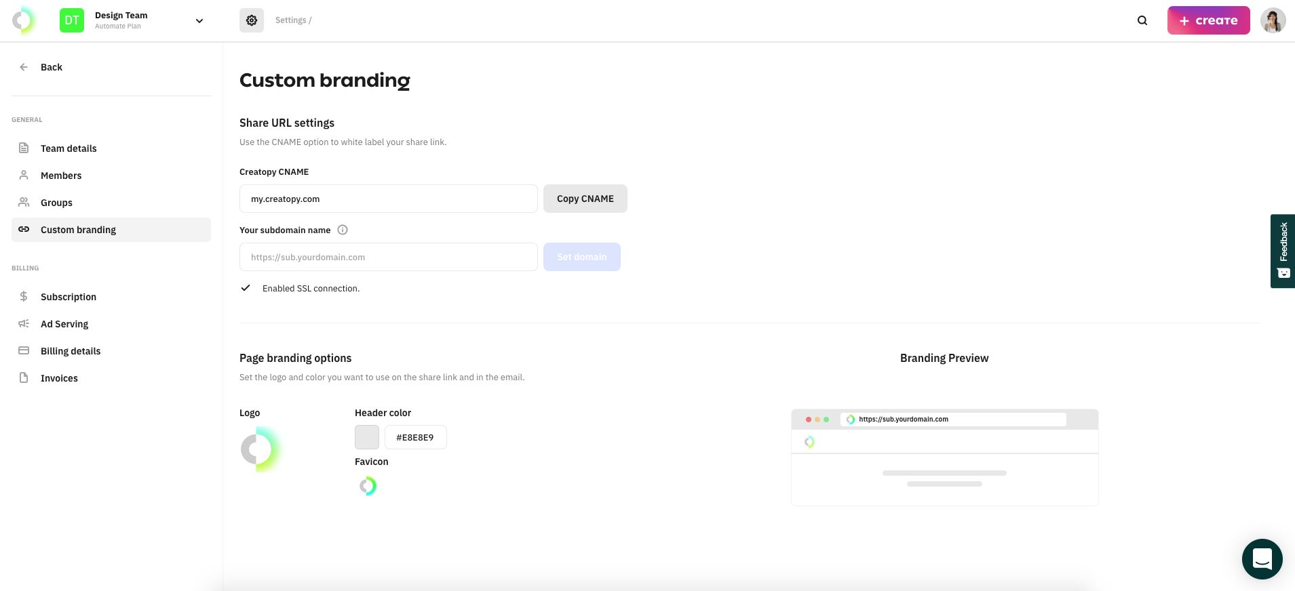Click the Logo image to upload a new one
The image size is (1295, 591).
pyautogui.click(x=260, y=449)
